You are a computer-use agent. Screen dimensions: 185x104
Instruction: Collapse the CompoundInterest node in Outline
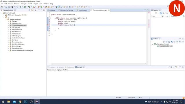coord(152,44)
